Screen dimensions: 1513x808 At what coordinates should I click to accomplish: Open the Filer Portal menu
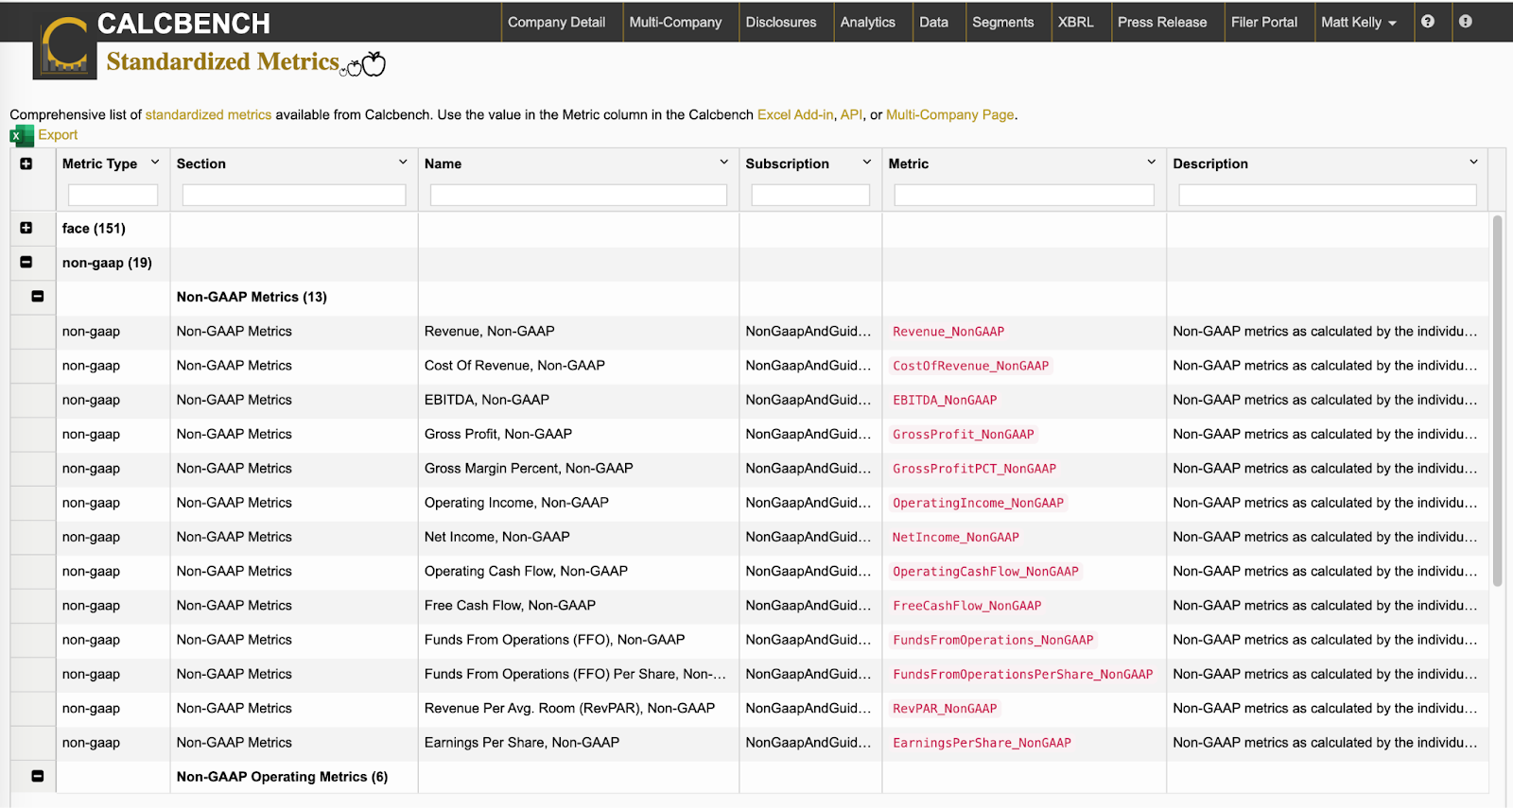click(1264, 22)
